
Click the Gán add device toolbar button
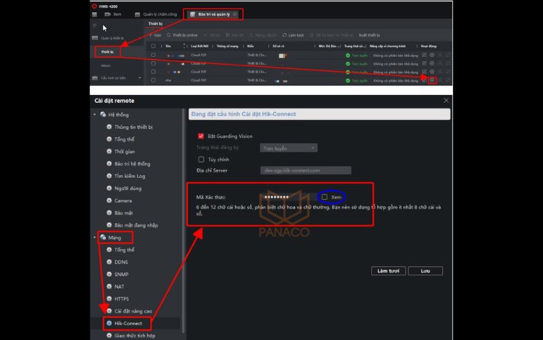point(155,35)
